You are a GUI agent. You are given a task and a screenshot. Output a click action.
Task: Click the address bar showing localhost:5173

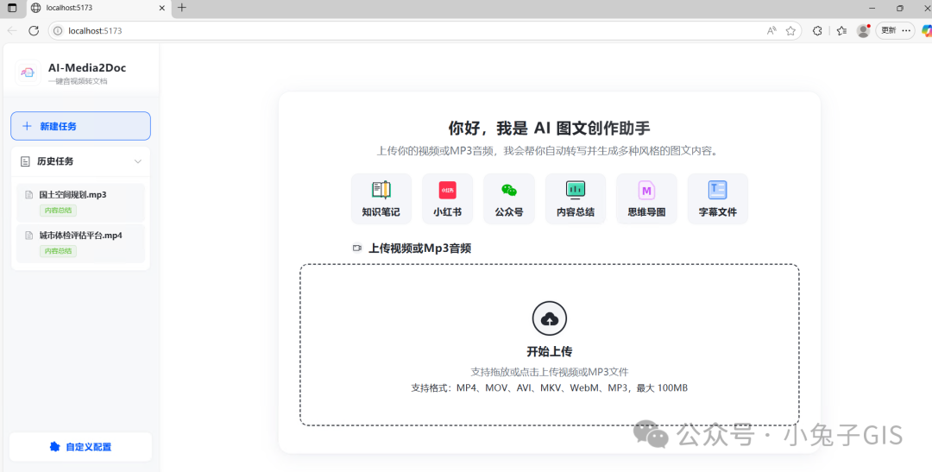click(x=425, y=30)
